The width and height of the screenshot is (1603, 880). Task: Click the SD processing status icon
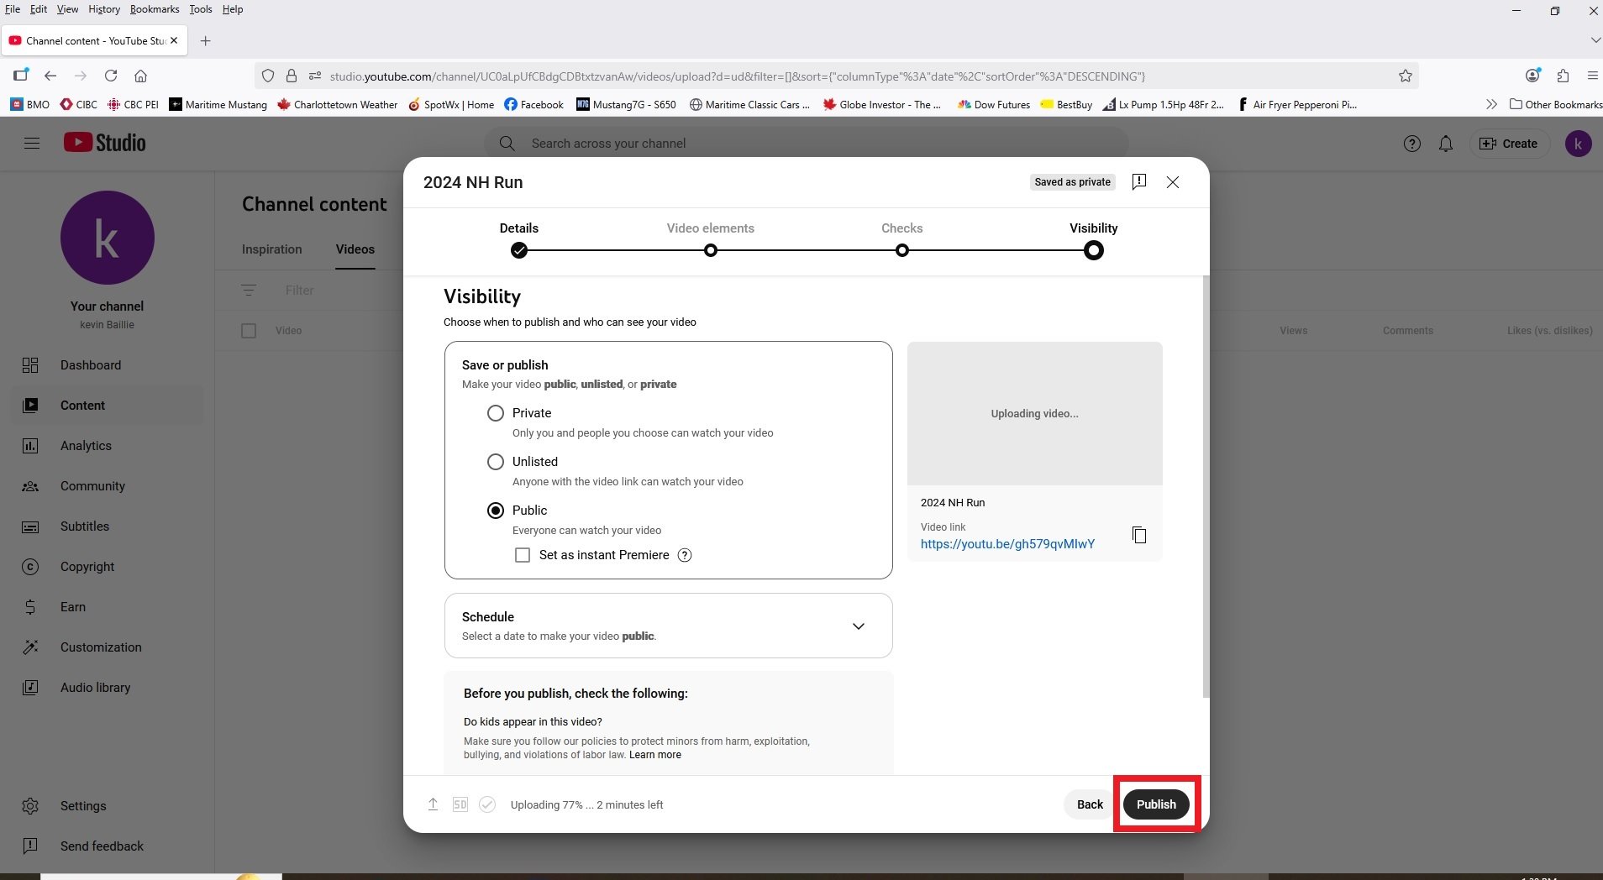click(x=460, y=804)
